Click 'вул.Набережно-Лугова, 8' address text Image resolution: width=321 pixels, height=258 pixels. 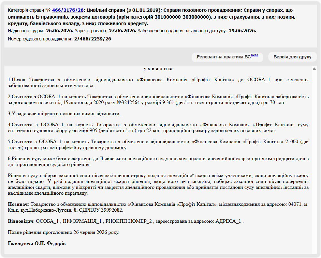pyautogui.click(x=49, y=210)
